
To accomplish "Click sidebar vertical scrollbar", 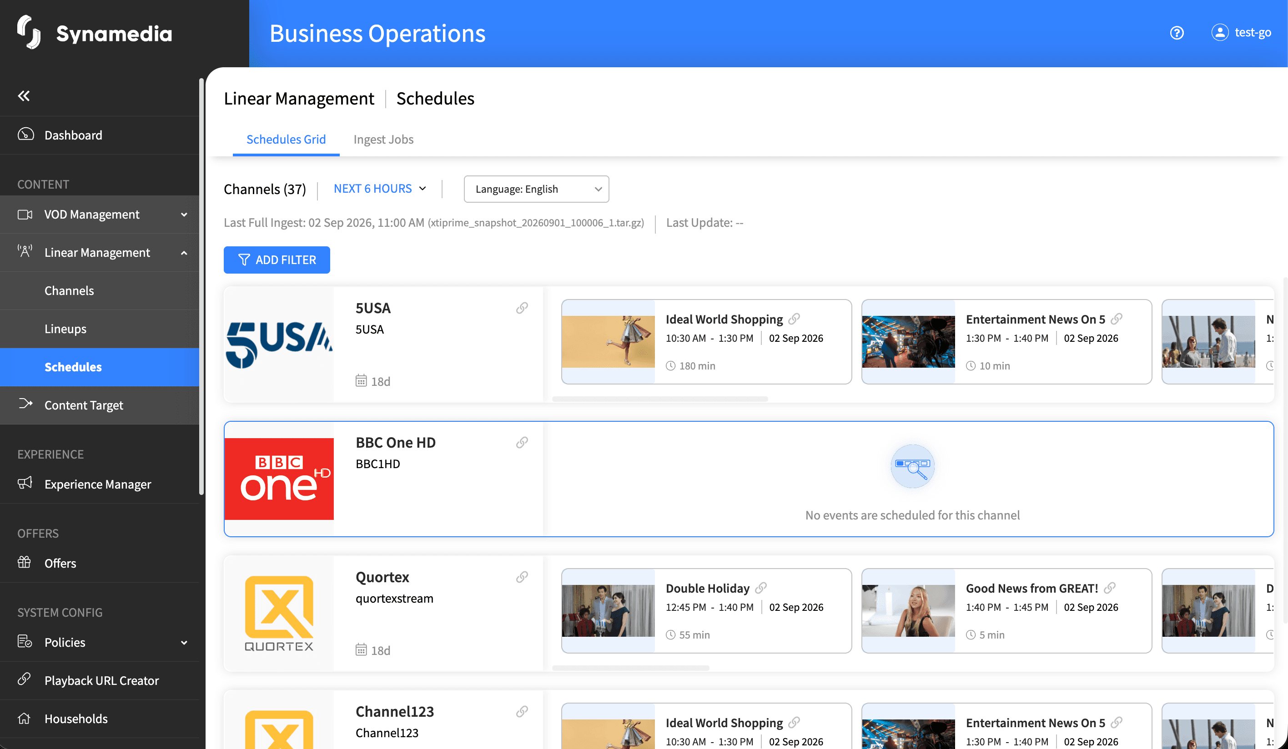I will (x=201, y=286).
